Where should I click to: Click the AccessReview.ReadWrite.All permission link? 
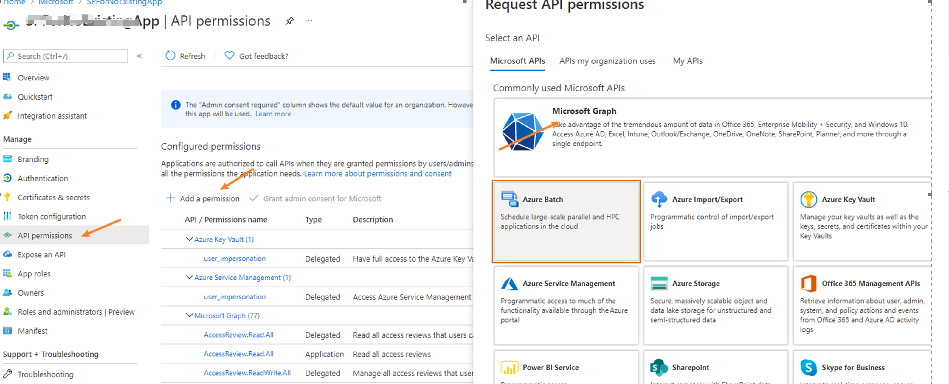(247, 373)
